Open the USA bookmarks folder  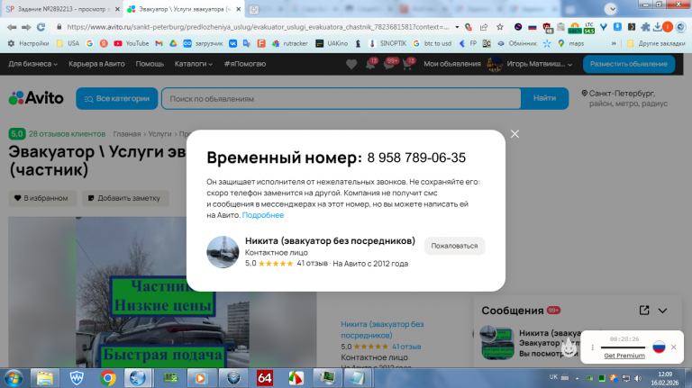68,43
